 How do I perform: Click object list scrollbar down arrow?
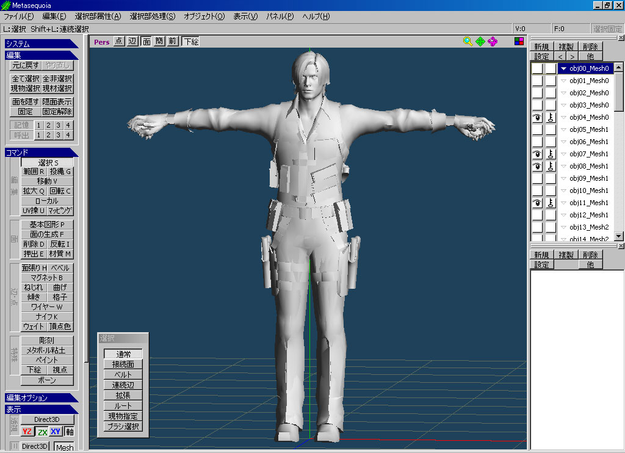pos(619,236)
